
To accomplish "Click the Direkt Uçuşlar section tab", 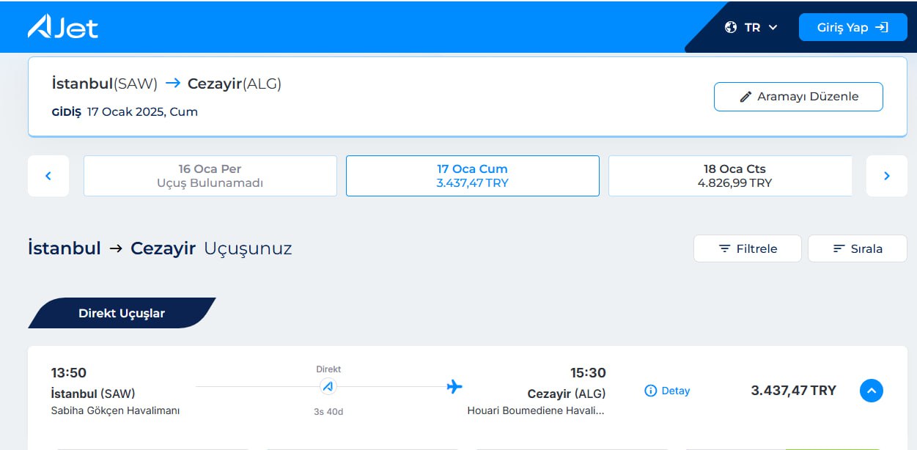I will coord(122,313).
